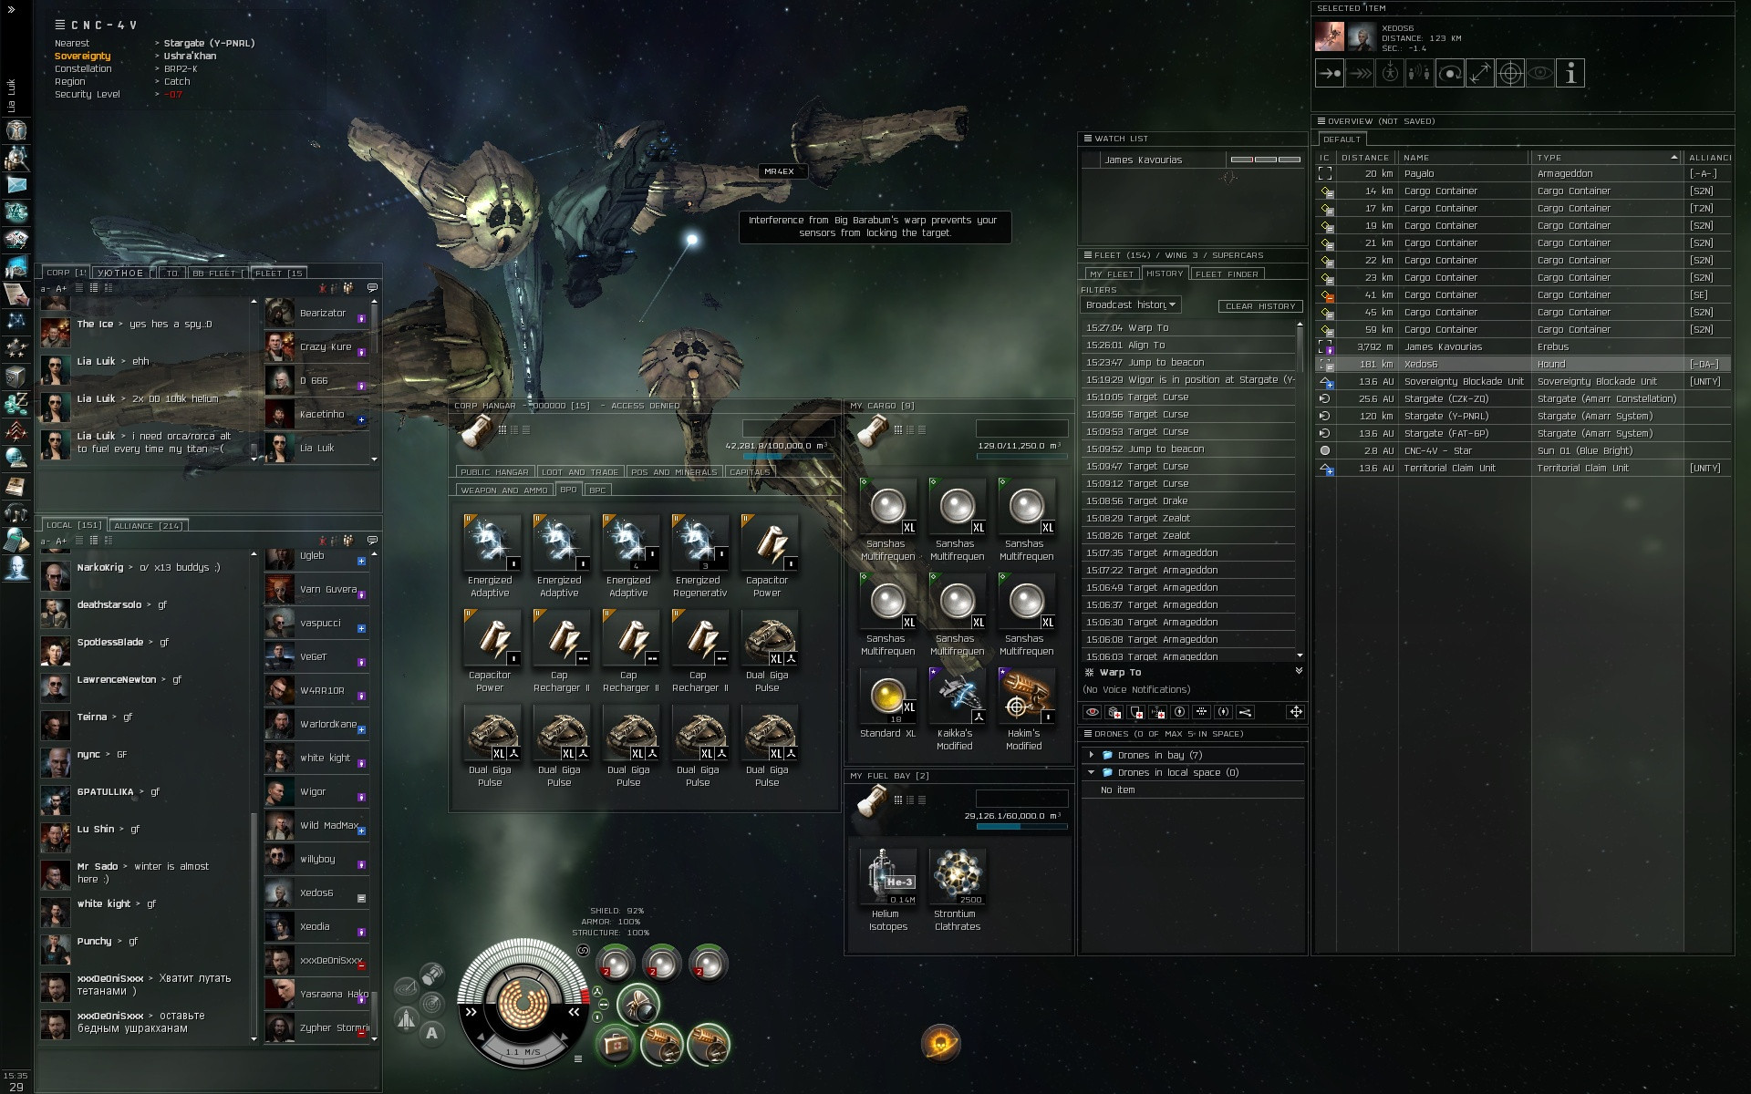Expand the Warp To broadcast chevron
The width and height of the screenshot is (1751, 1094).
tap(1299, 671)
